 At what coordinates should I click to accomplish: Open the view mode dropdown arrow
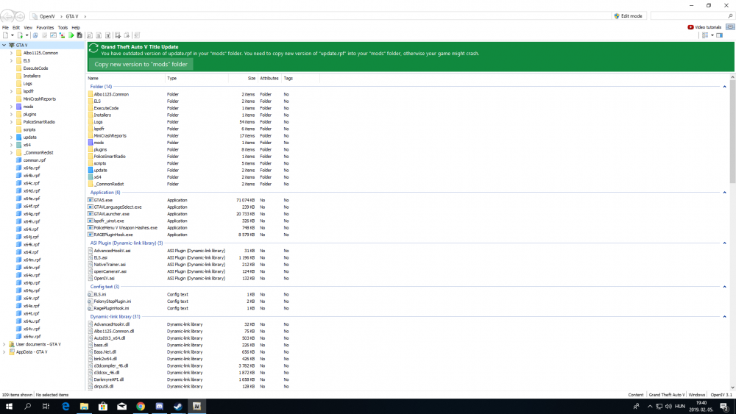pos(711,35)
